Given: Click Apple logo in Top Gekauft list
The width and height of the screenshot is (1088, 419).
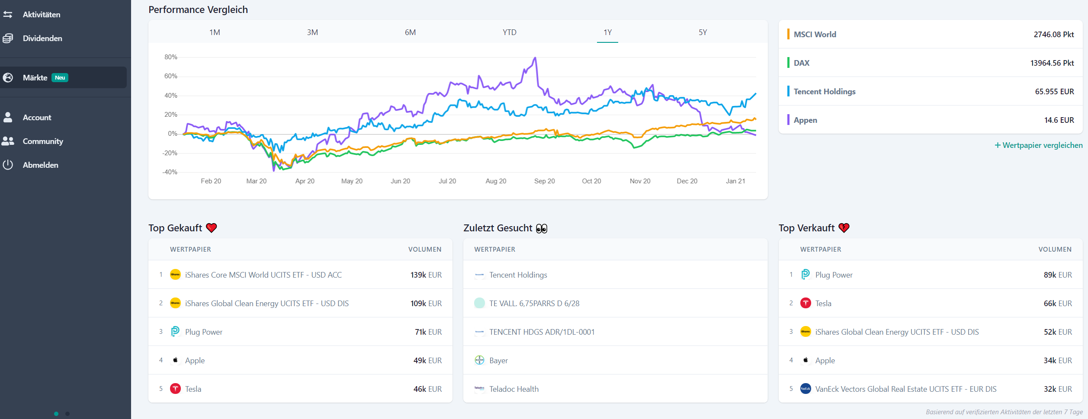Looking at the screenshot, I should point(175,360).
